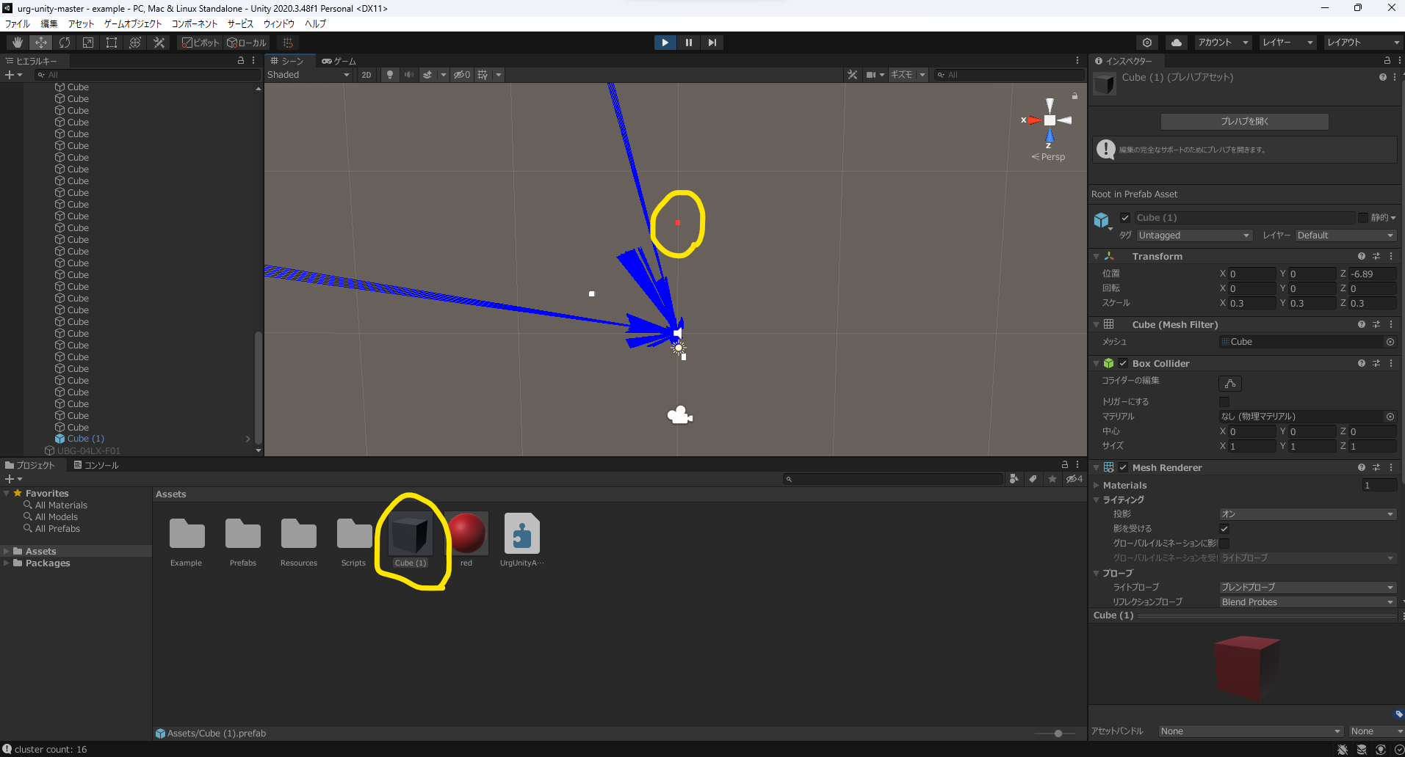
Task: Collapse the Transform component
Action: tap(1095, 256)
